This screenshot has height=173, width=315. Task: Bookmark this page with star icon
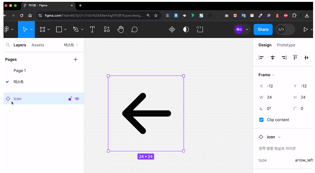[x=156, y=16]
